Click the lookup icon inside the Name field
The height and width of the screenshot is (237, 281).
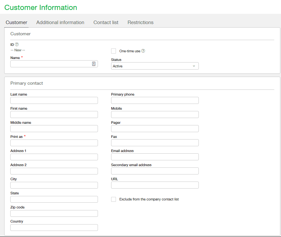94,63
